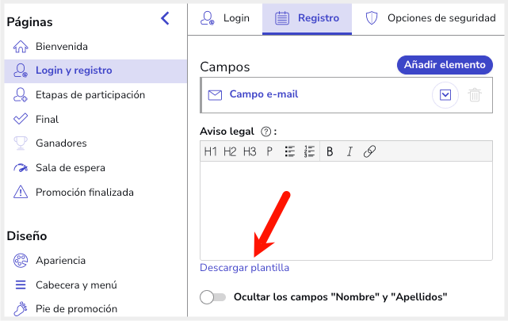Screen dimensions: 508x321
Task: Click the Aviso legal help question mark icon
Action: 265,132
